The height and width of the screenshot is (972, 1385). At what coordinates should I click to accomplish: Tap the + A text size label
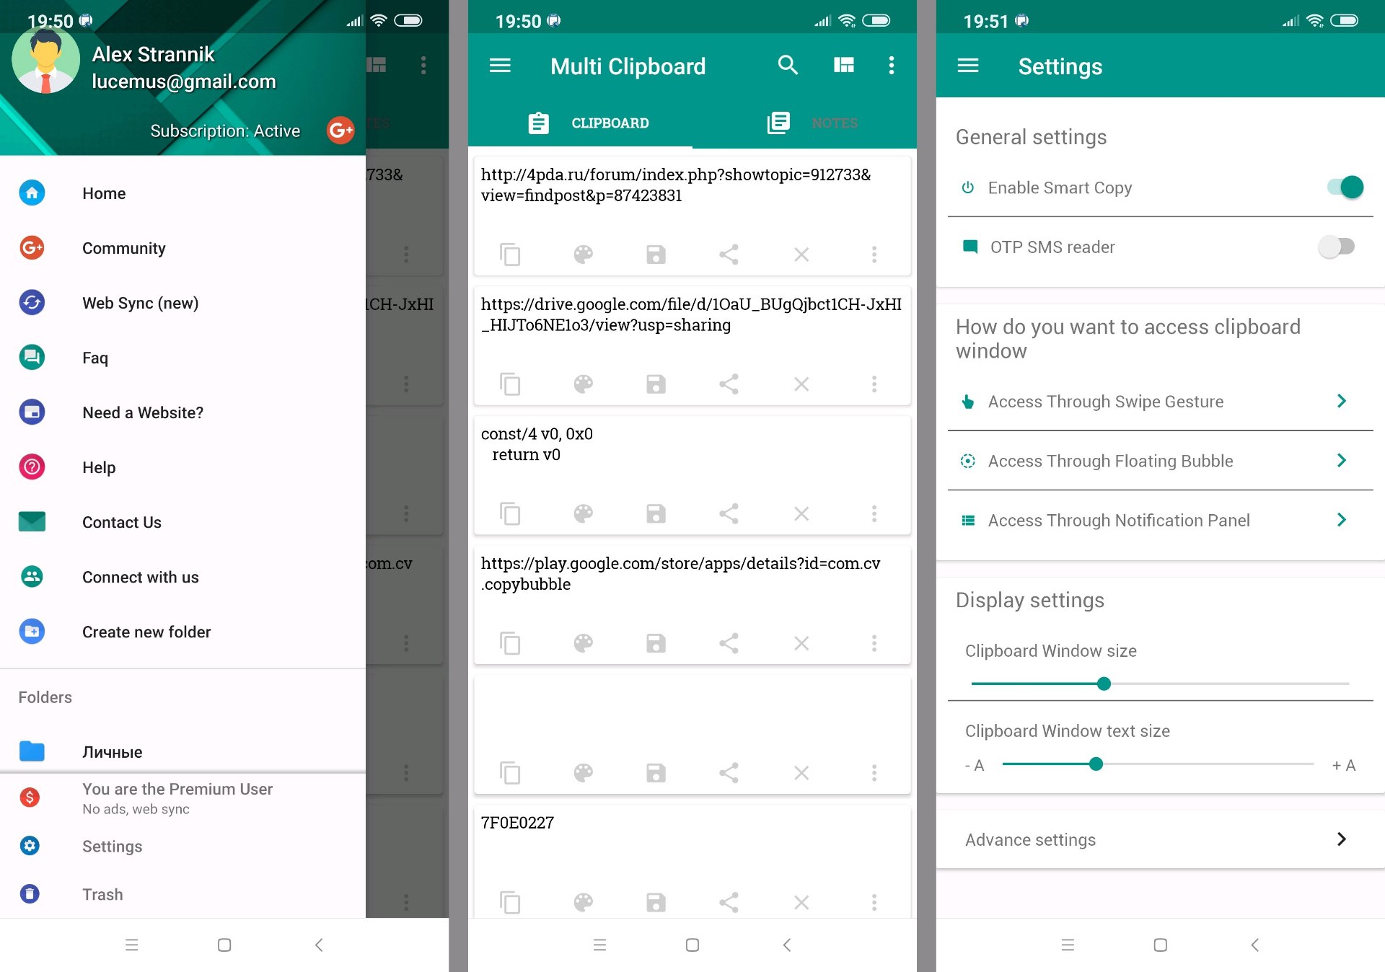(1343, 765)
